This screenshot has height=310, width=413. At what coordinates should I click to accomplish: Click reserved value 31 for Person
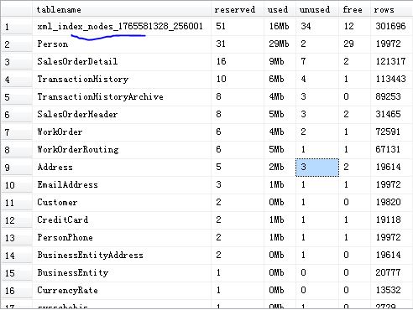pos(238,44)
